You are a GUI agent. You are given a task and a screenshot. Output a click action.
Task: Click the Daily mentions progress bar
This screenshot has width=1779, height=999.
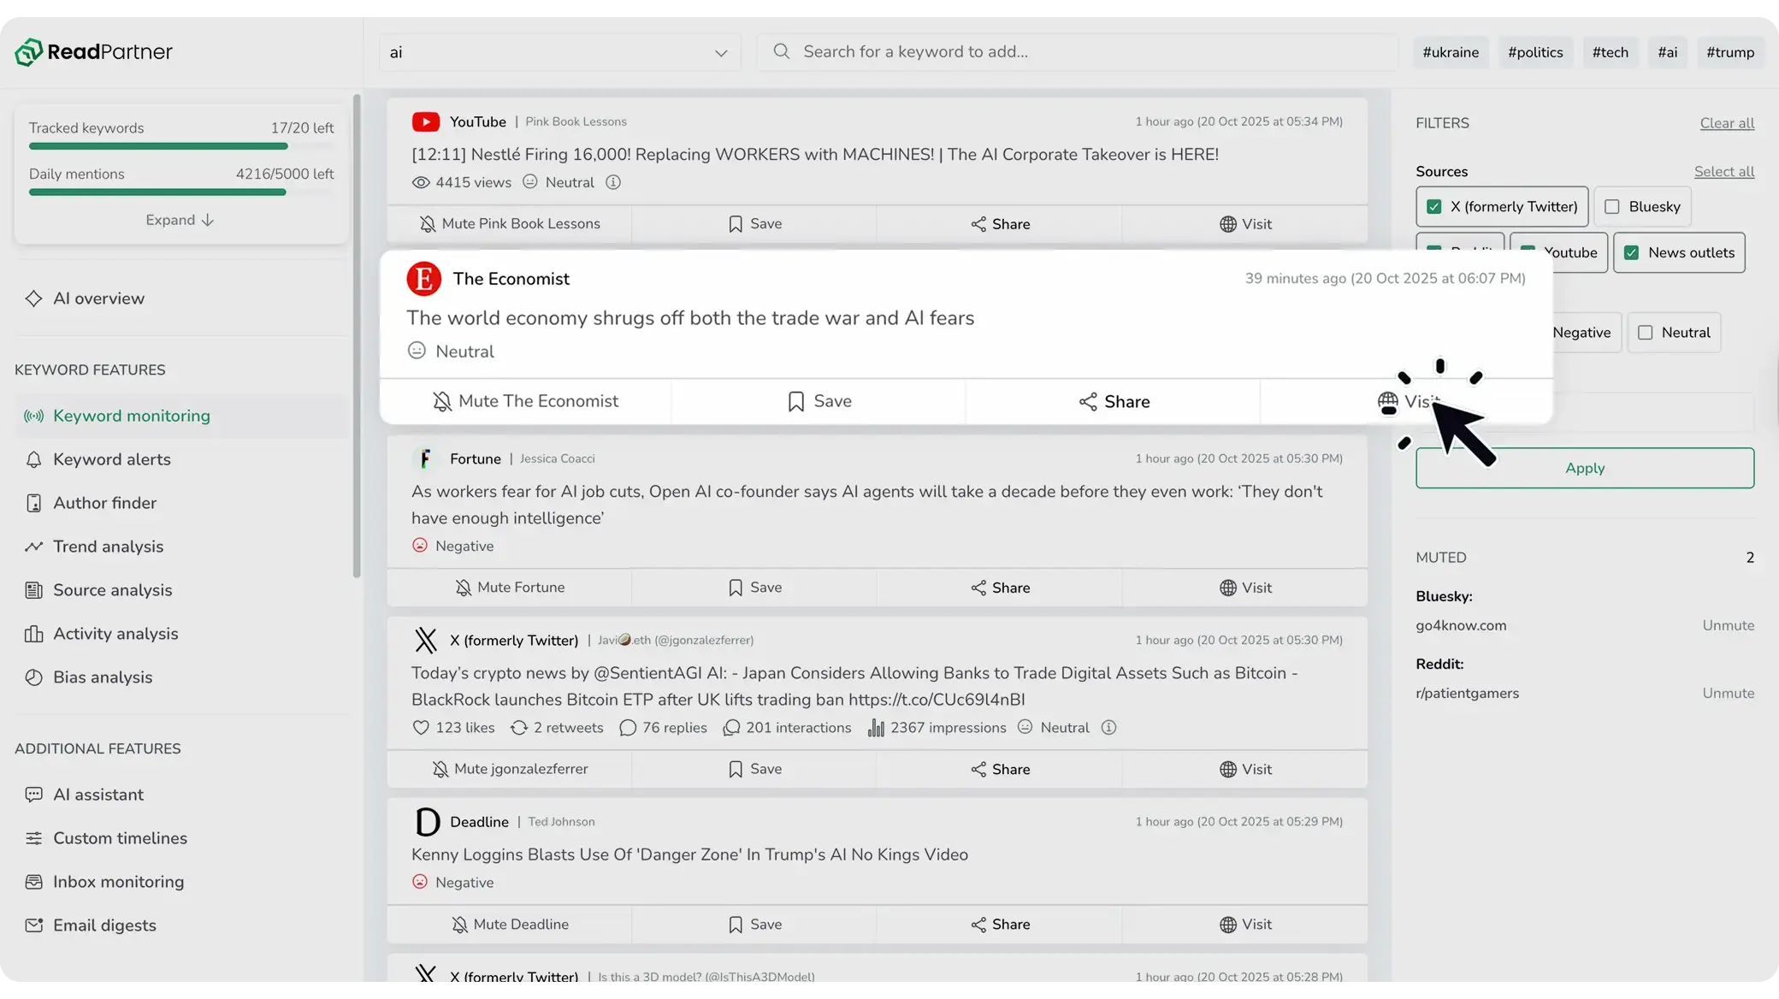tap(157, 192)
